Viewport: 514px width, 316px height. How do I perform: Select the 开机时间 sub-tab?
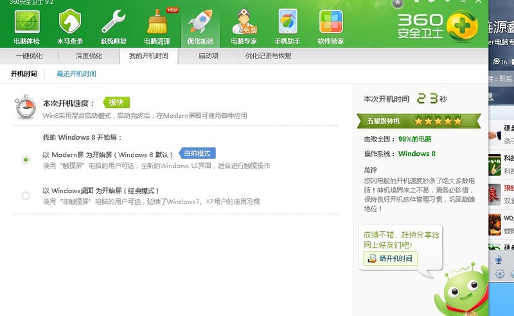tap(24, 73)
